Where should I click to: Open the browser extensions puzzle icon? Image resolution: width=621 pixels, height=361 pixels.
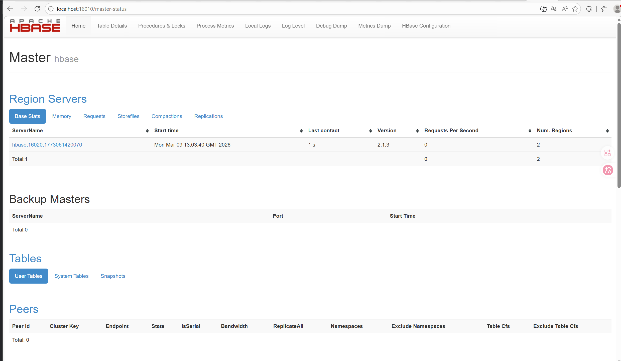coord(589,9)
